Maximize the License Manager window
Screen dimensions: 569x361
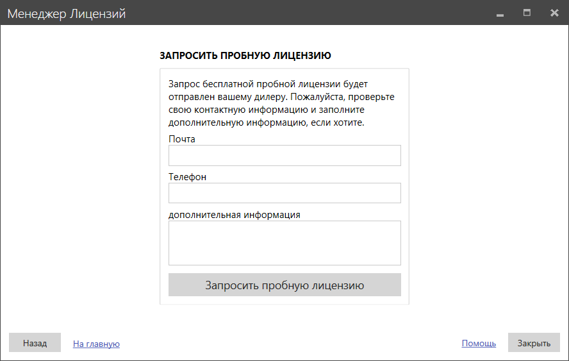527,13
